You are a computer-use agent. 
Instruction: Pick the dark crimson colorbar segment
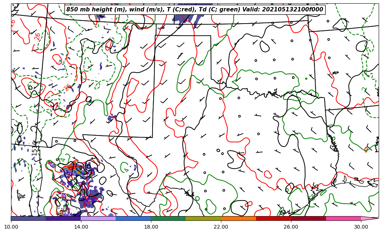pos(308,218)
